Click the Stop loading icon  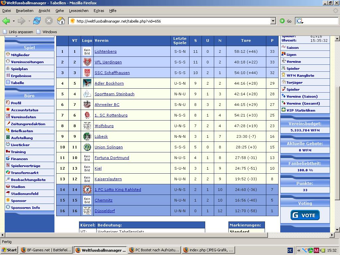[x=49, y=21]
